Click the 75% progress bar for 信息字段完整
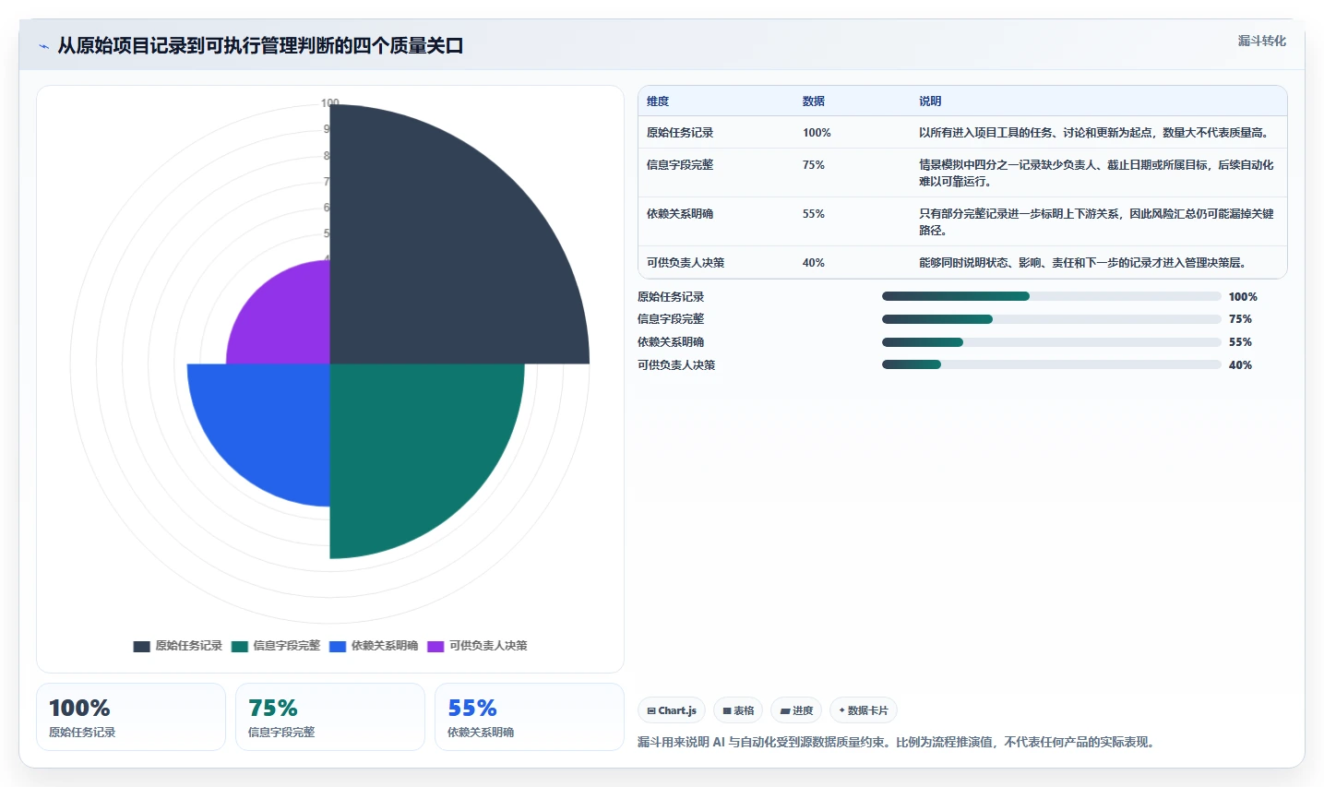Image resolution: width=1324 pixels, height=787 pixels. coord(1052,319)
